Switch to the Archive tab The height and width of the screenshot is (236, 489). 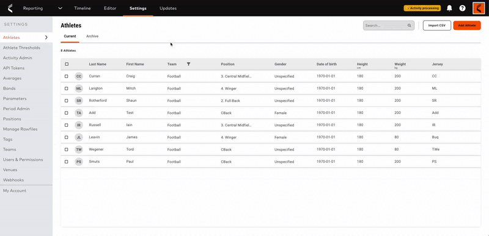[x=92, y=37]
